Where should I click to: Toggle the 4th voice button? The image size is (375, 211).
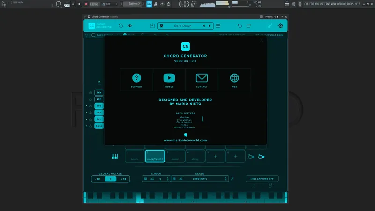pyautogui.click(x=99, y=99)
